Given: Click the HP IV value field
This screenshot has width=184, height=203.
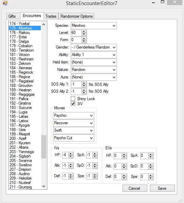Looking at the screenshot, I should click(x=66, y=155).
